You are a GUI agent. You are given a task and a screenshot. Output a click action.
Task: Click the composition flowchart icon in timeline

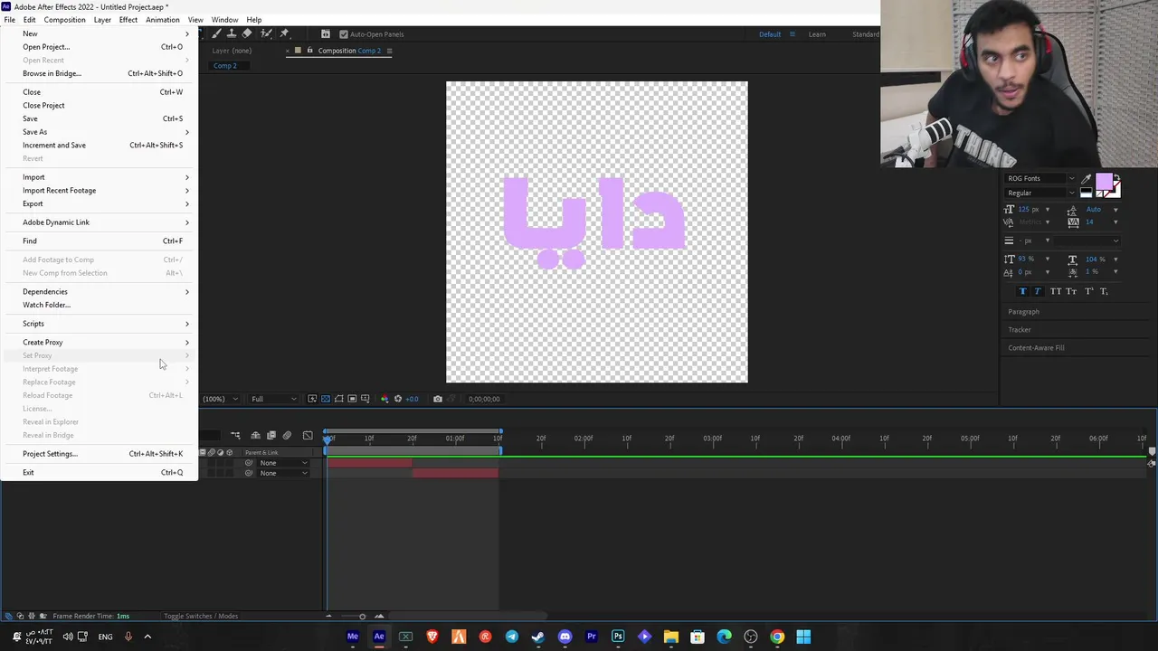pos(235,436)
